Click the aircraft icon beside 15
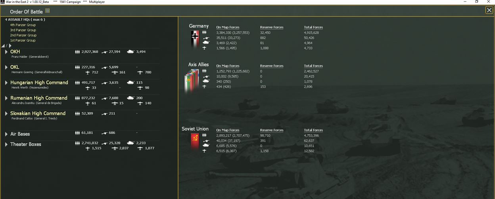 [115, 103]
